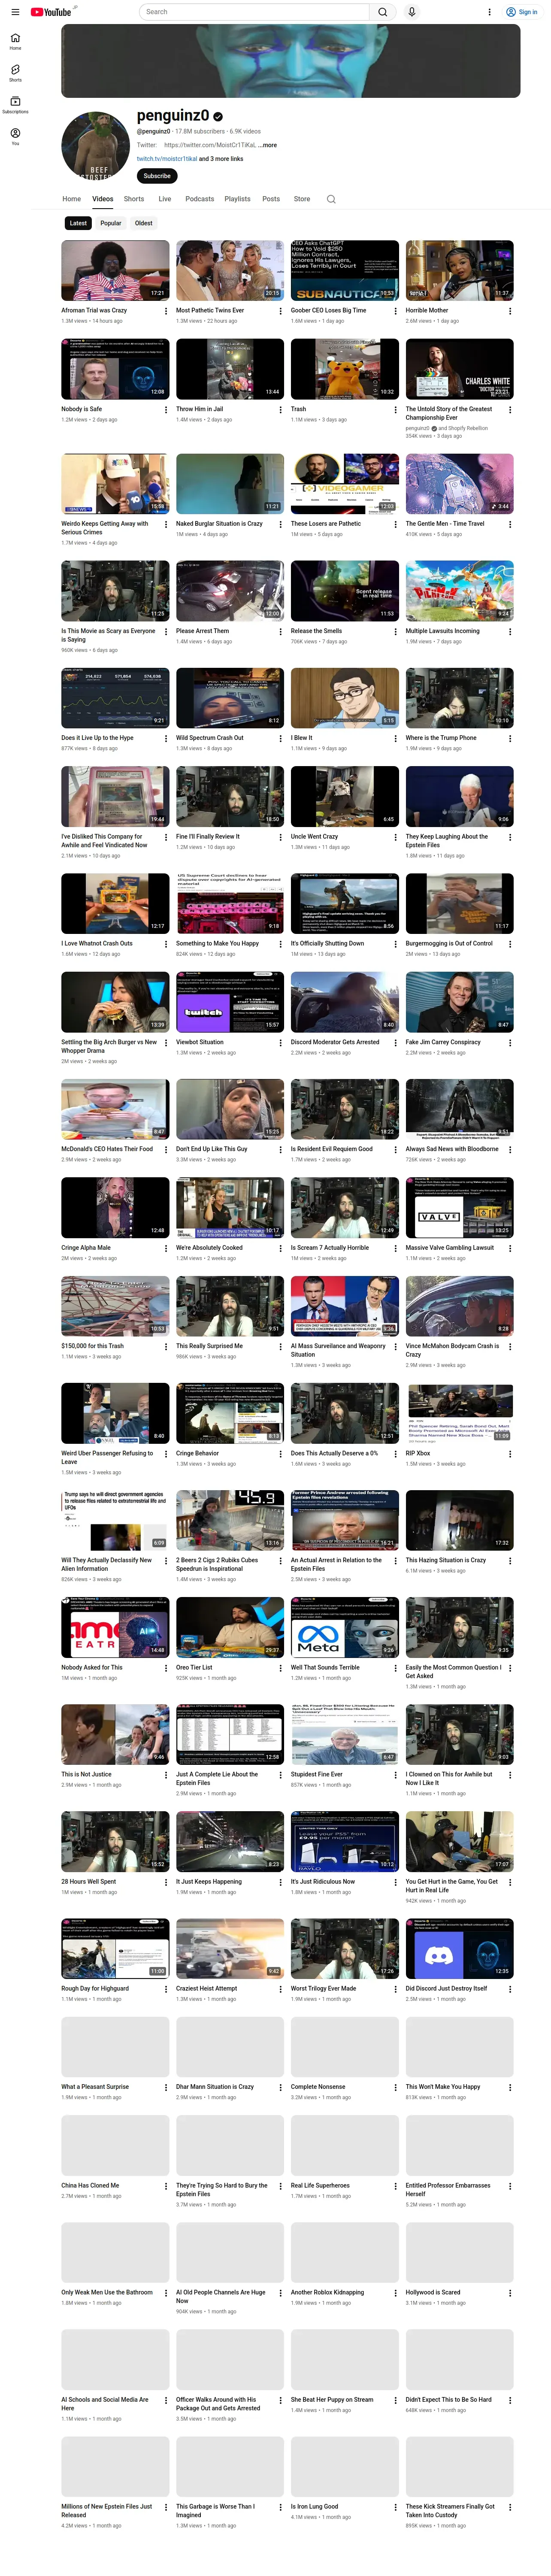Open the twitch.tv/moistcr1tikal link
551x2576 pixels.
click(x=167, y=159)
